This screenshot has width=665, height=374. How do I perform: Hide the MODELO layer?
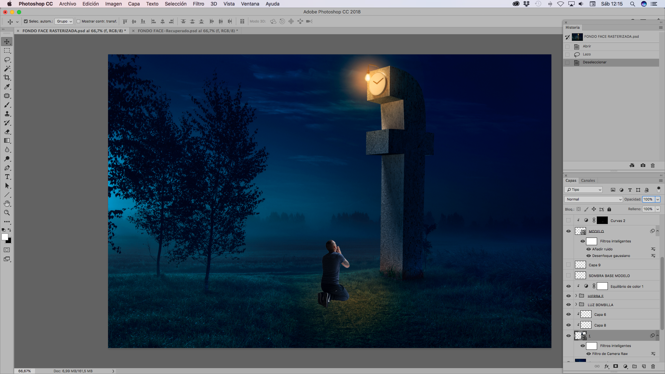pyautogui.click(x=568, y=231)
